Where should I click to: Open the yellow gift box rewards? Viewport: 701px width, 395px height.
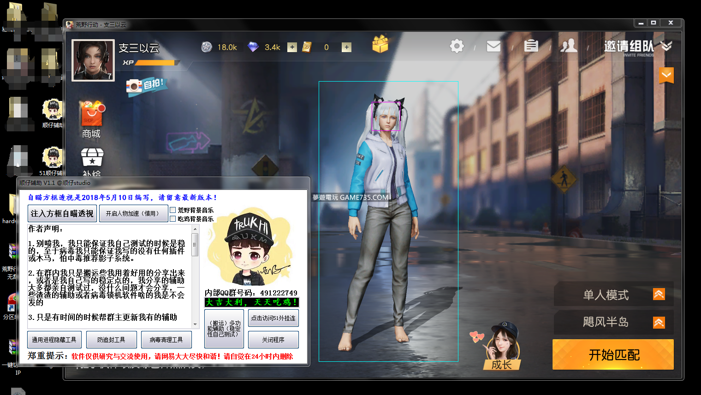coord(380,44)
